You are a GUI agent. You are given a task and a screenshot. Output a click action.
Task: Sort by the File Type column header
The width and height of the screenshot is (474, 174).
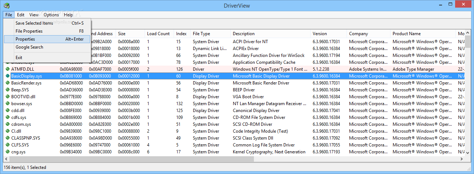[210, 34]
